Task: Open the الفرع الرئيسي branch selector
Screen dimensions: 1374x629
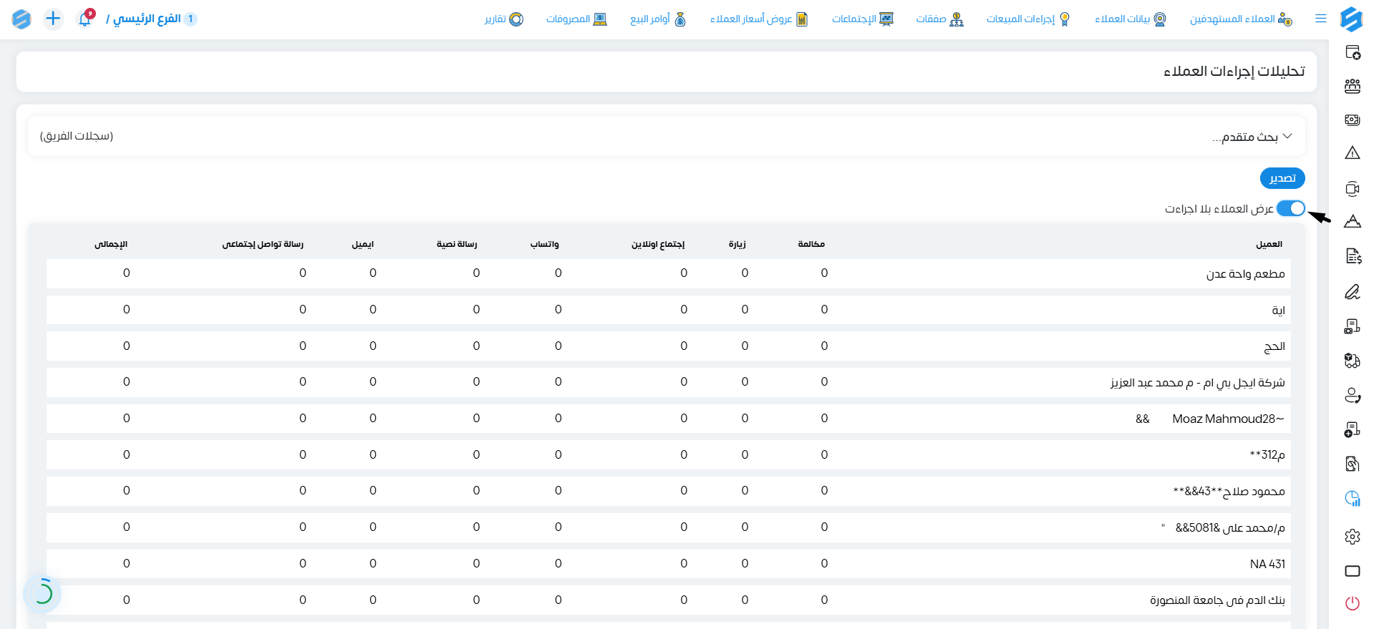Action: pos(151,19)
